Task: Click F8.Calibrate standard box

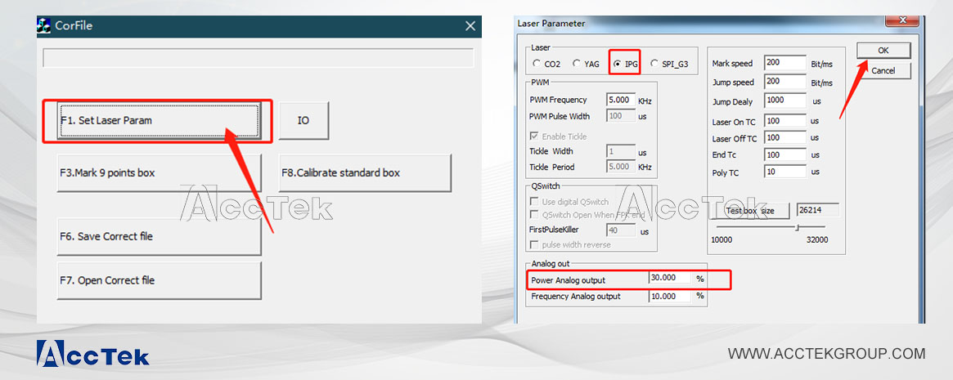Action: click(x=365, y=173)
